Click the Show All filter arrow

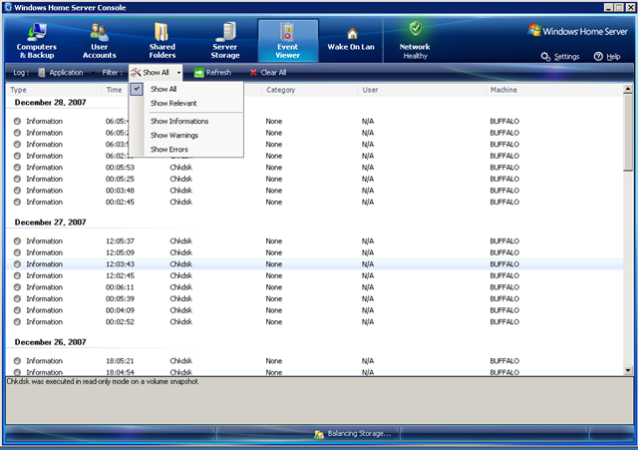pyautogui.click(x=178, y=73)
